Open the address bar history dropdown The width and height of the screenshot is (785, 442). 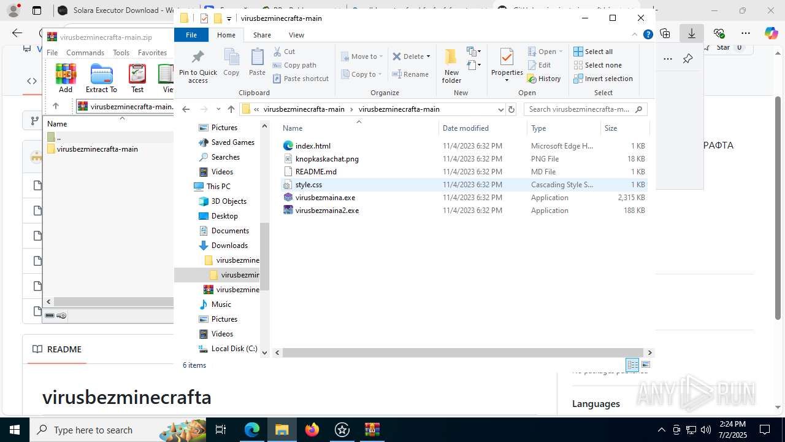click(501, 109)
